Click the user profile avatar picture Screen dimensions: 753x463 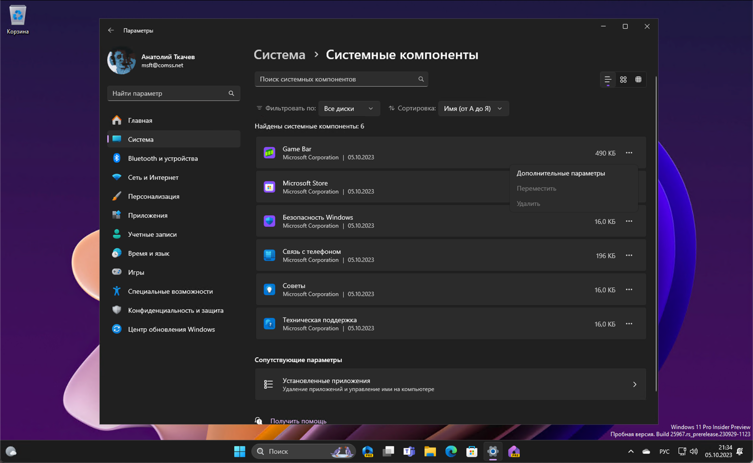[121, 61]
